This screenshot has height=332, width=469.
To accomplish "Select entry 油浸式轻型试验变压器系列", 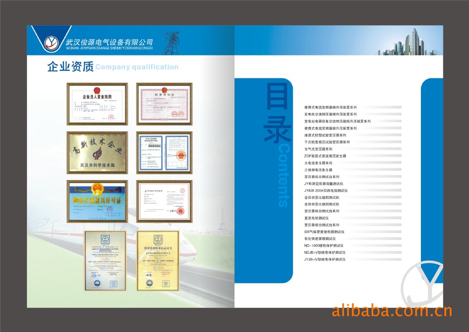I will 325,135.
